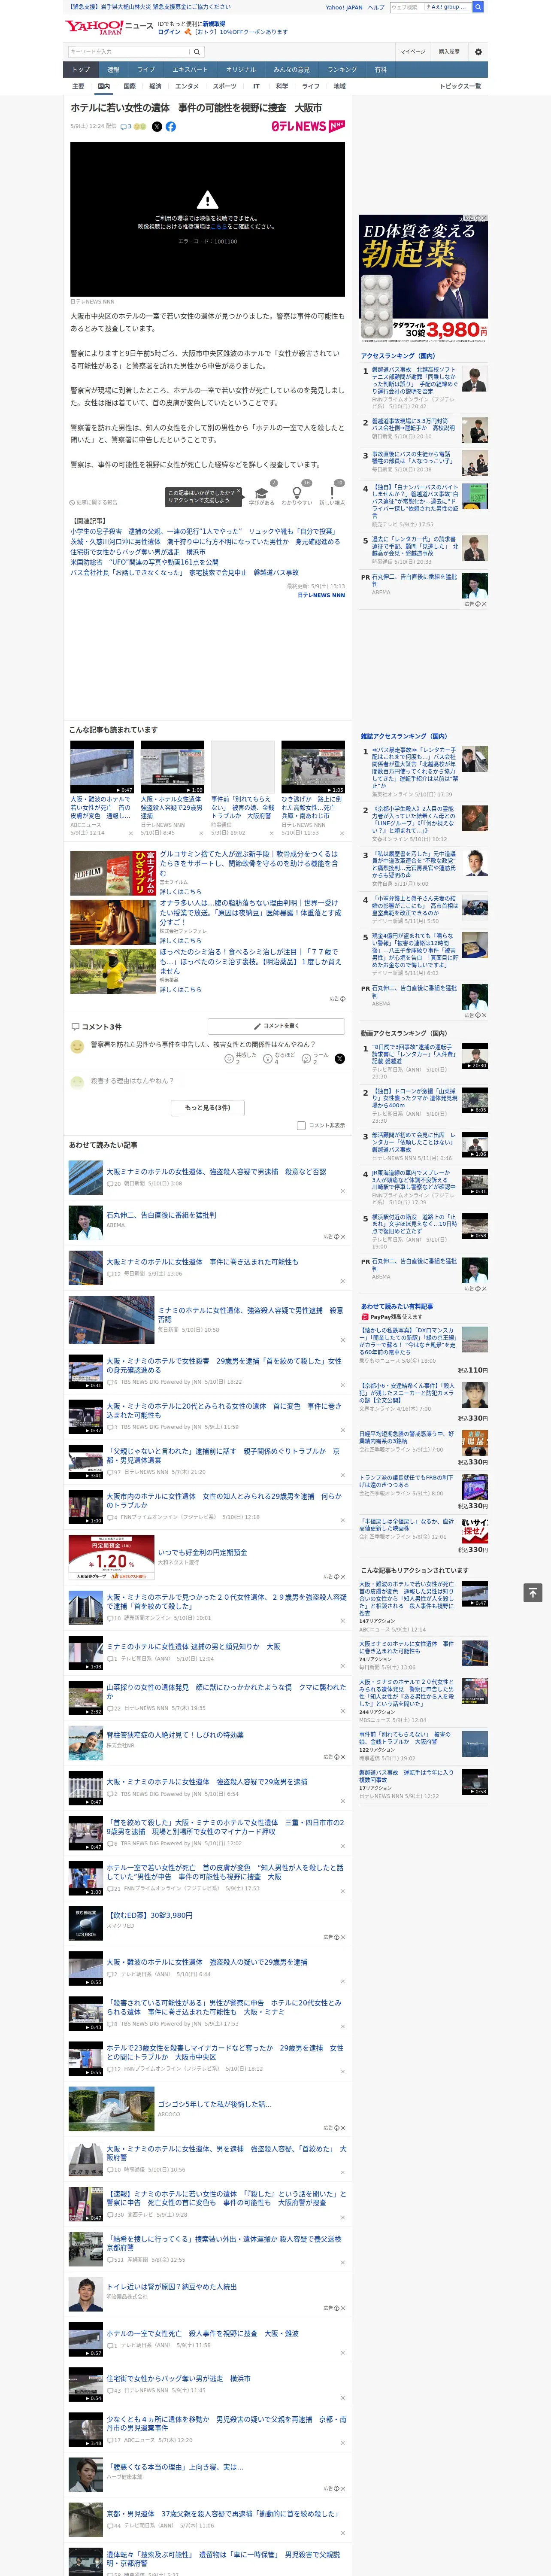Click the video error warning triangle

pos(207,199)
